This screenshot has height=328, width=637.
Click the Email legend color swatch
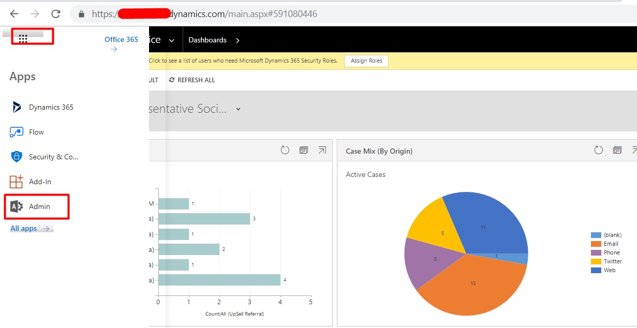[x=597, y=243]
